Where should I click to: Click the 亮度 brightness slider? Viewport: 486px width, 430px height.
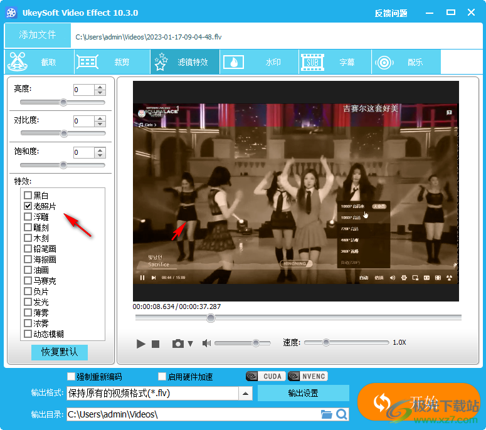63,102
